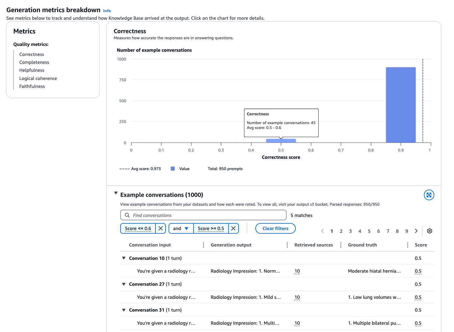Select the Faithfulness quality metric
The height and width of the screenshot is (332, 454).
tap(32, 86)
